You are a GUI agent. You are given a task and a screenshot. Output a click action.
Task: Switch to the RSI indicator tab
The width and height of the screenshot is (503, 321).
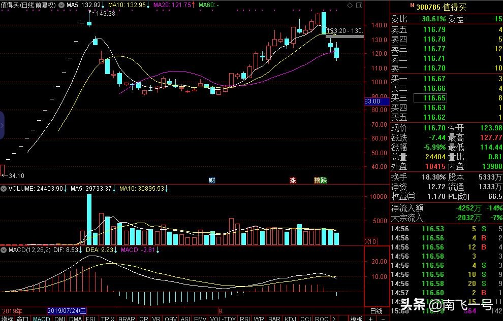[x=245, y=318]
